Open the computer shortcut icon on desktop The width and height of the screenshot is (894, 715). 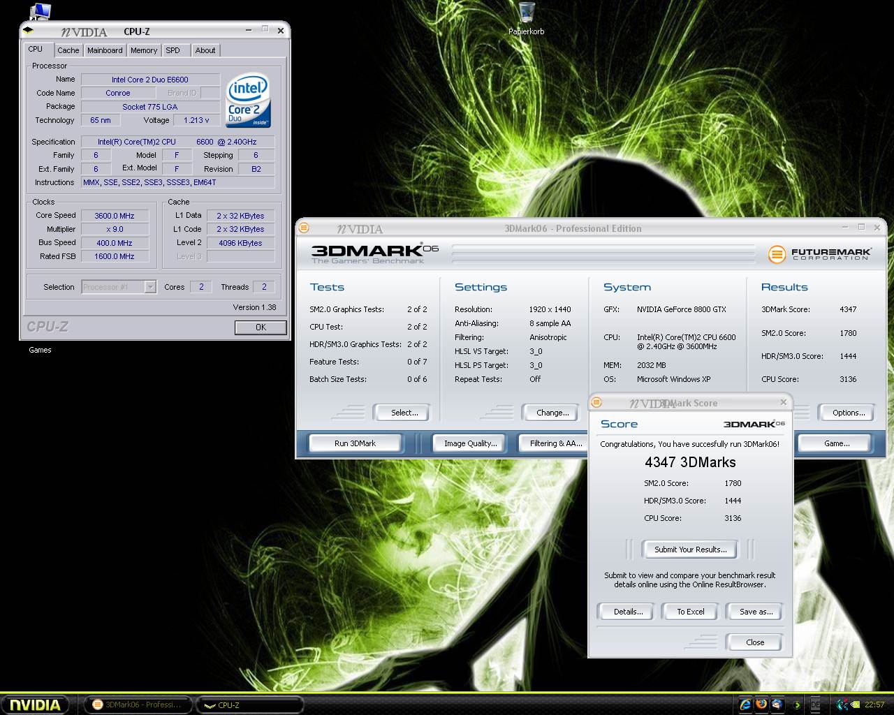click(x=41, y=11)
